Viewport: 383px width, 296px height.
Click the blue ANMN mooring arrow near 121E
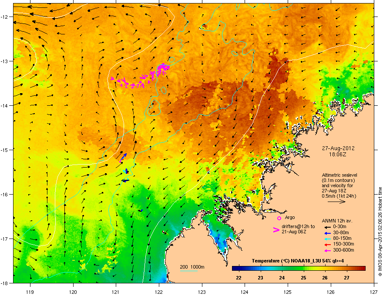click(123, 157)
